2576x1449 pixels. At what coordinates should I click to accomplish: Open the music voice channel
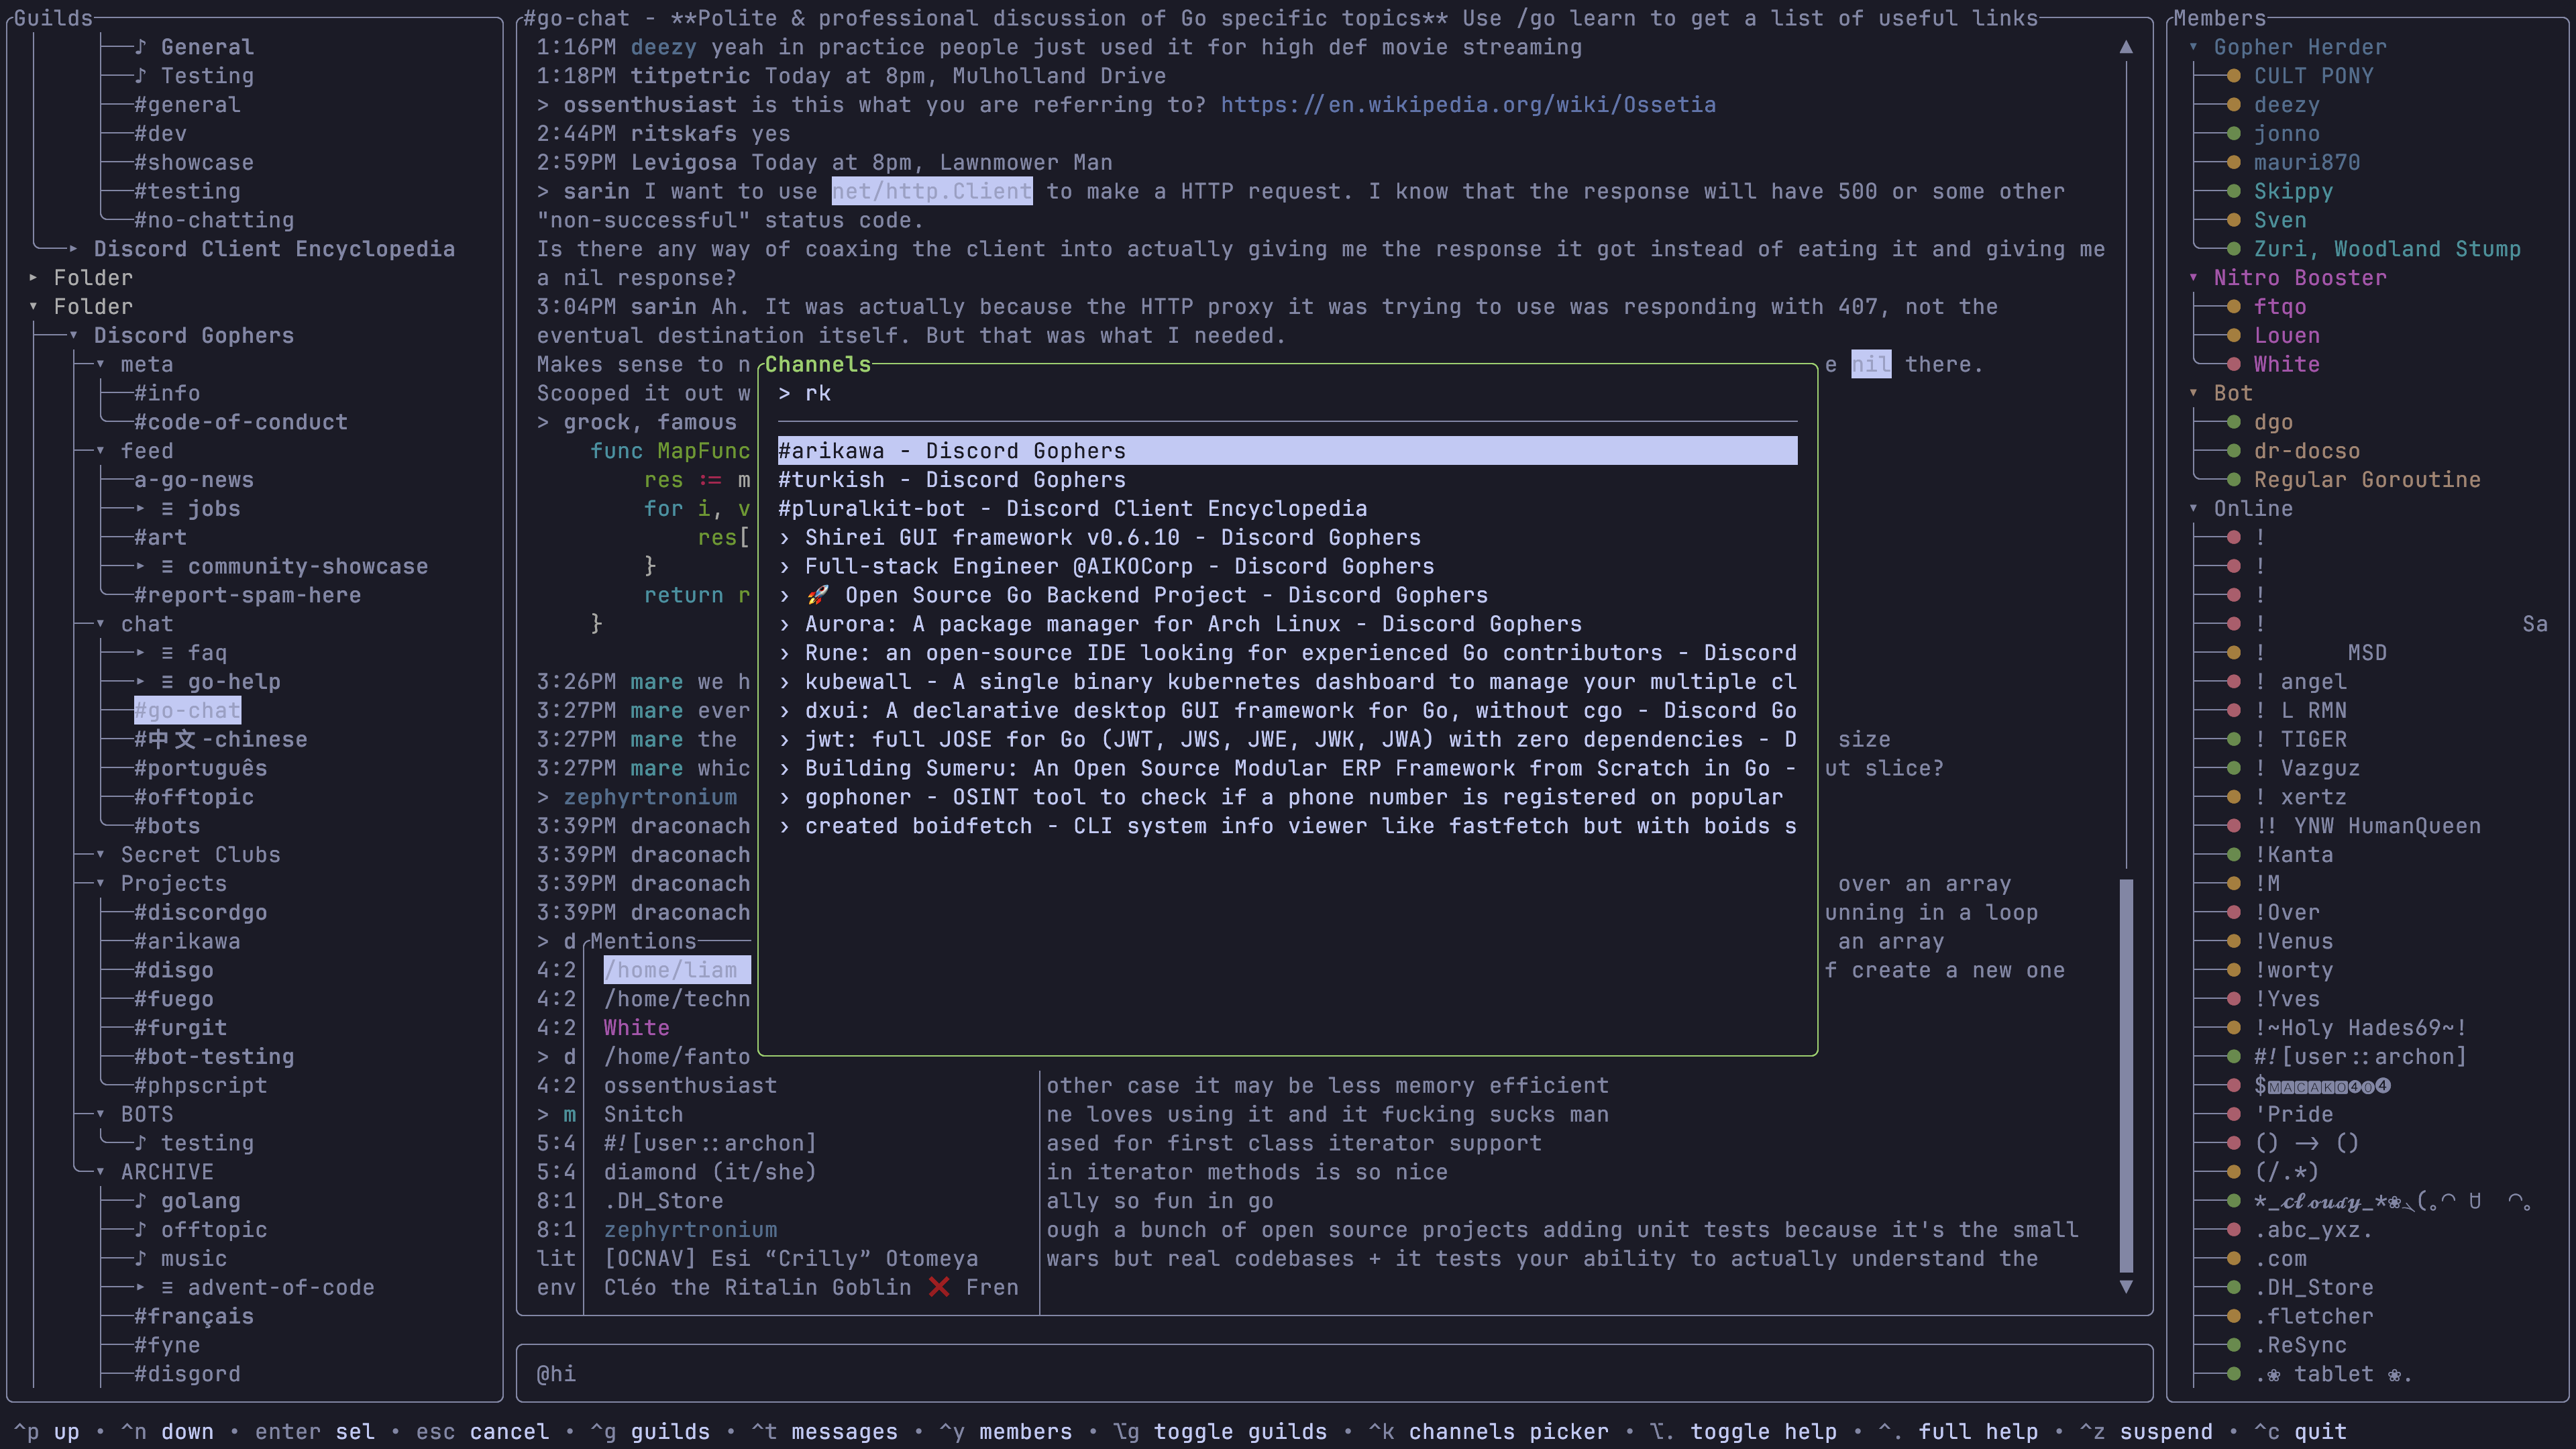pyautogui.click(x=181, y=1259)
